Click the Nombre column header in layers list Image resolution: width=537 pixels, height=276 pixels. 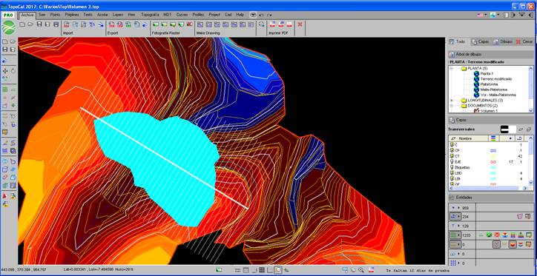[x=468, y=138]
